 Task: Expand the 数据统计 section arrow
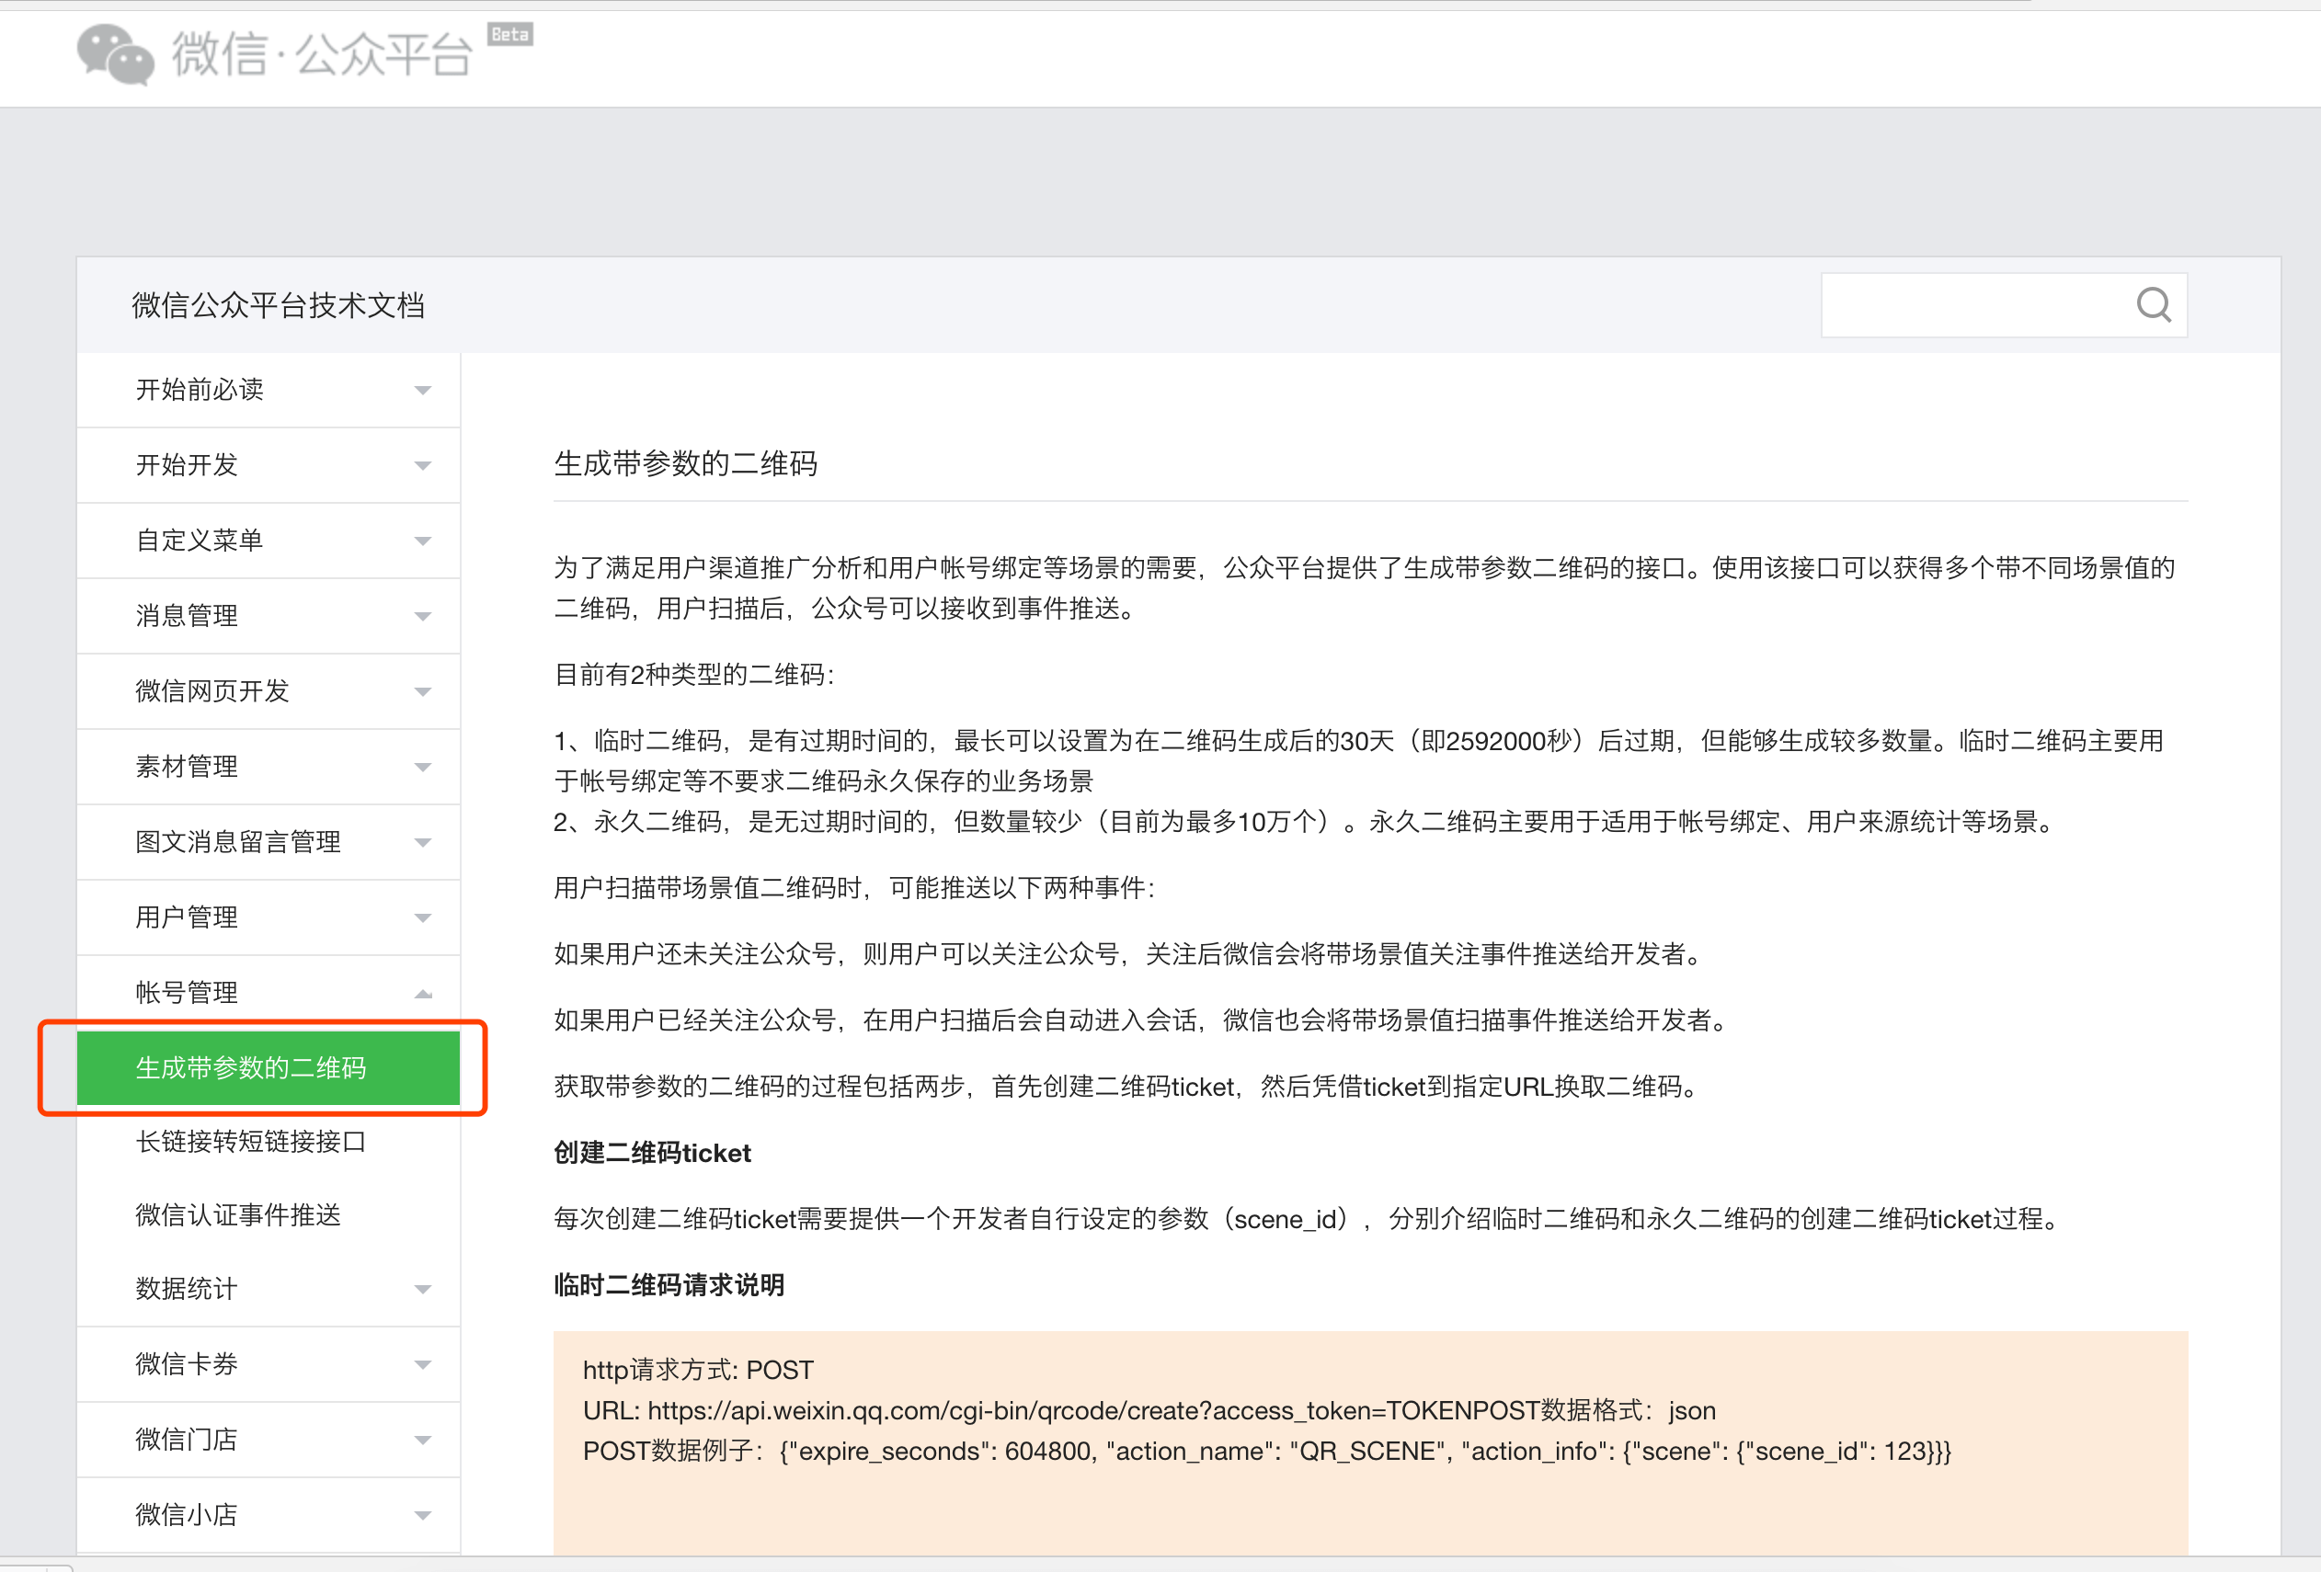pos(422,1290)
